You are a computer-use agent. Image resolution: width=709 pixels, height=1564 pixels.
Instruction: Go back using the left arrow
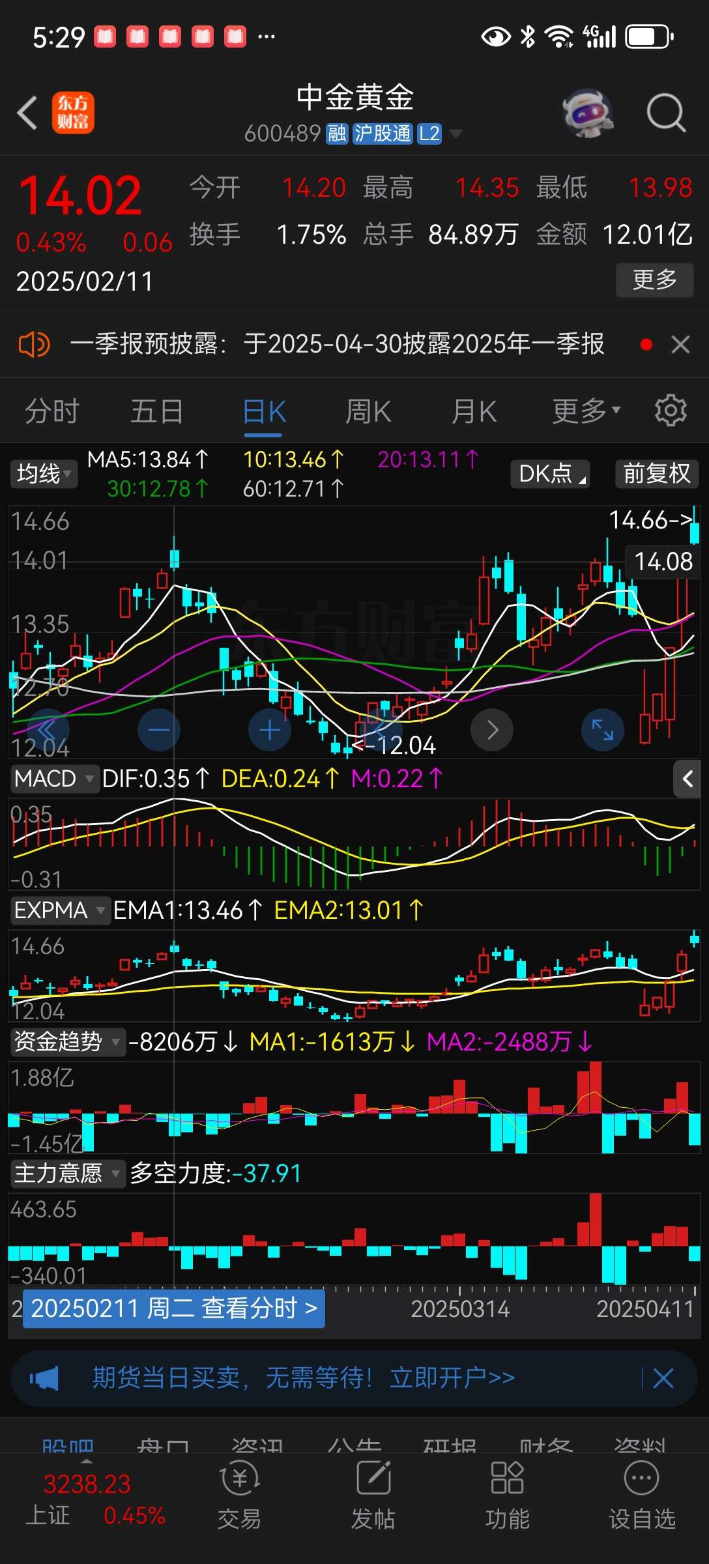27,113
